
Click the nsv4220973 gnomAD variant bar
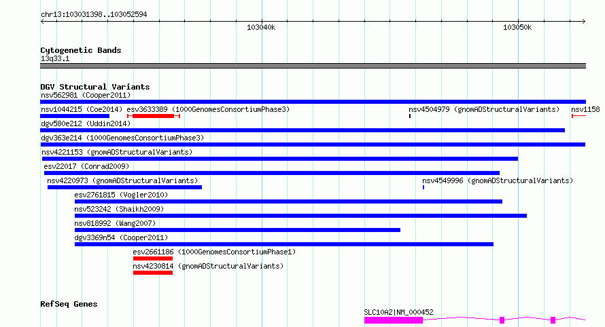124,187
